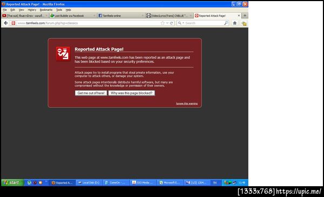Click the dark red quick launch icon
324x197 pixels.
pyautogui.click(x=35, y=183)
